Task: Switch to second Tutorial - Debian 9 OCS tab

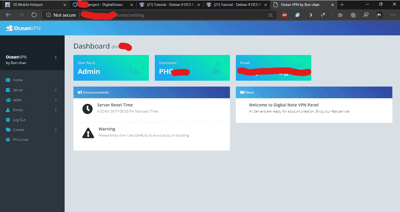Action: click(x=237, y=5)
